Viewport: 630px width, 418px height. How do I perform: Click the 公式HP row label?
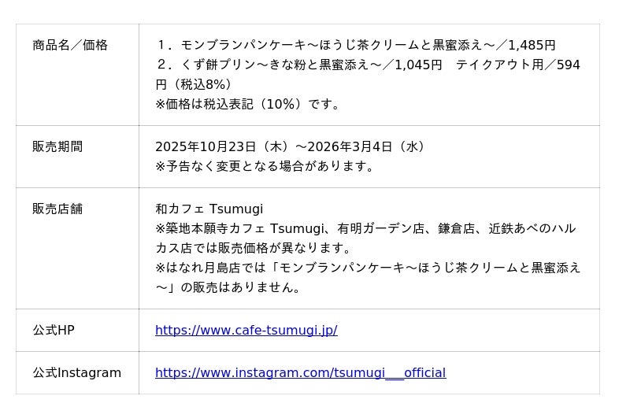(54, 331)
